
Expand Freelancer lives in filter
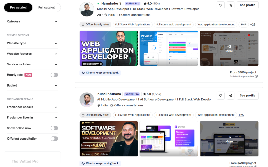(x=32, y=118)
